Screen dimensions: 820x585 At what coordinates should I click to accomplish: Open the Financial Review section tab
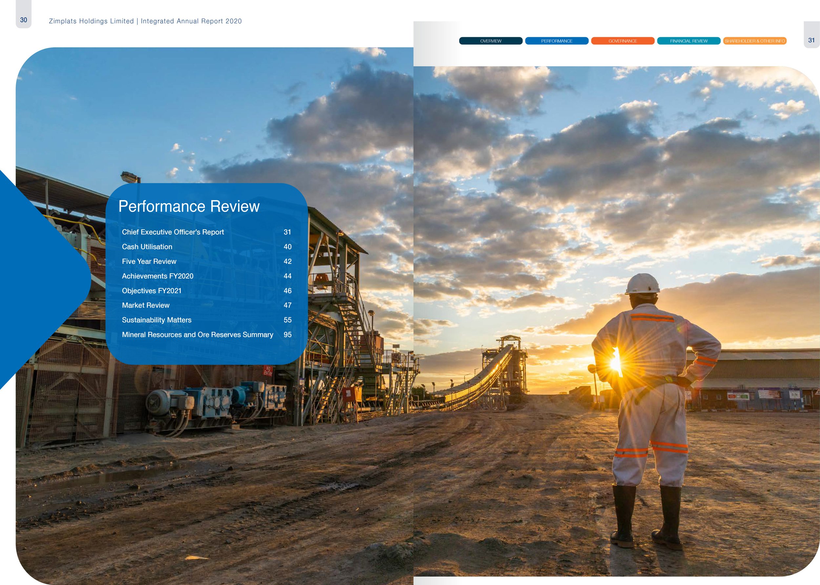point(688,41)
